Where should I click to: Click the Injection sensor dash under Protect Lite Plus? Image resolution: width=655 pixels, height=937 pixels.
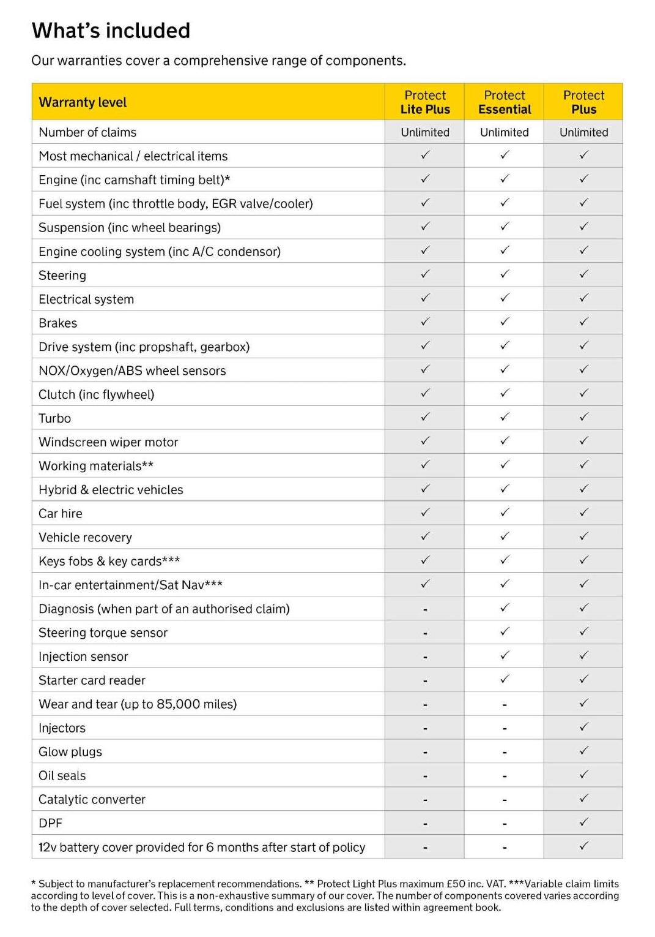point(425,657)
